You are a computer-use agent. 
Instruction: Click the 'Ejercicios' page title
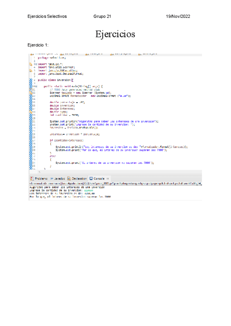pyautogui.click(x=115, y=34)
